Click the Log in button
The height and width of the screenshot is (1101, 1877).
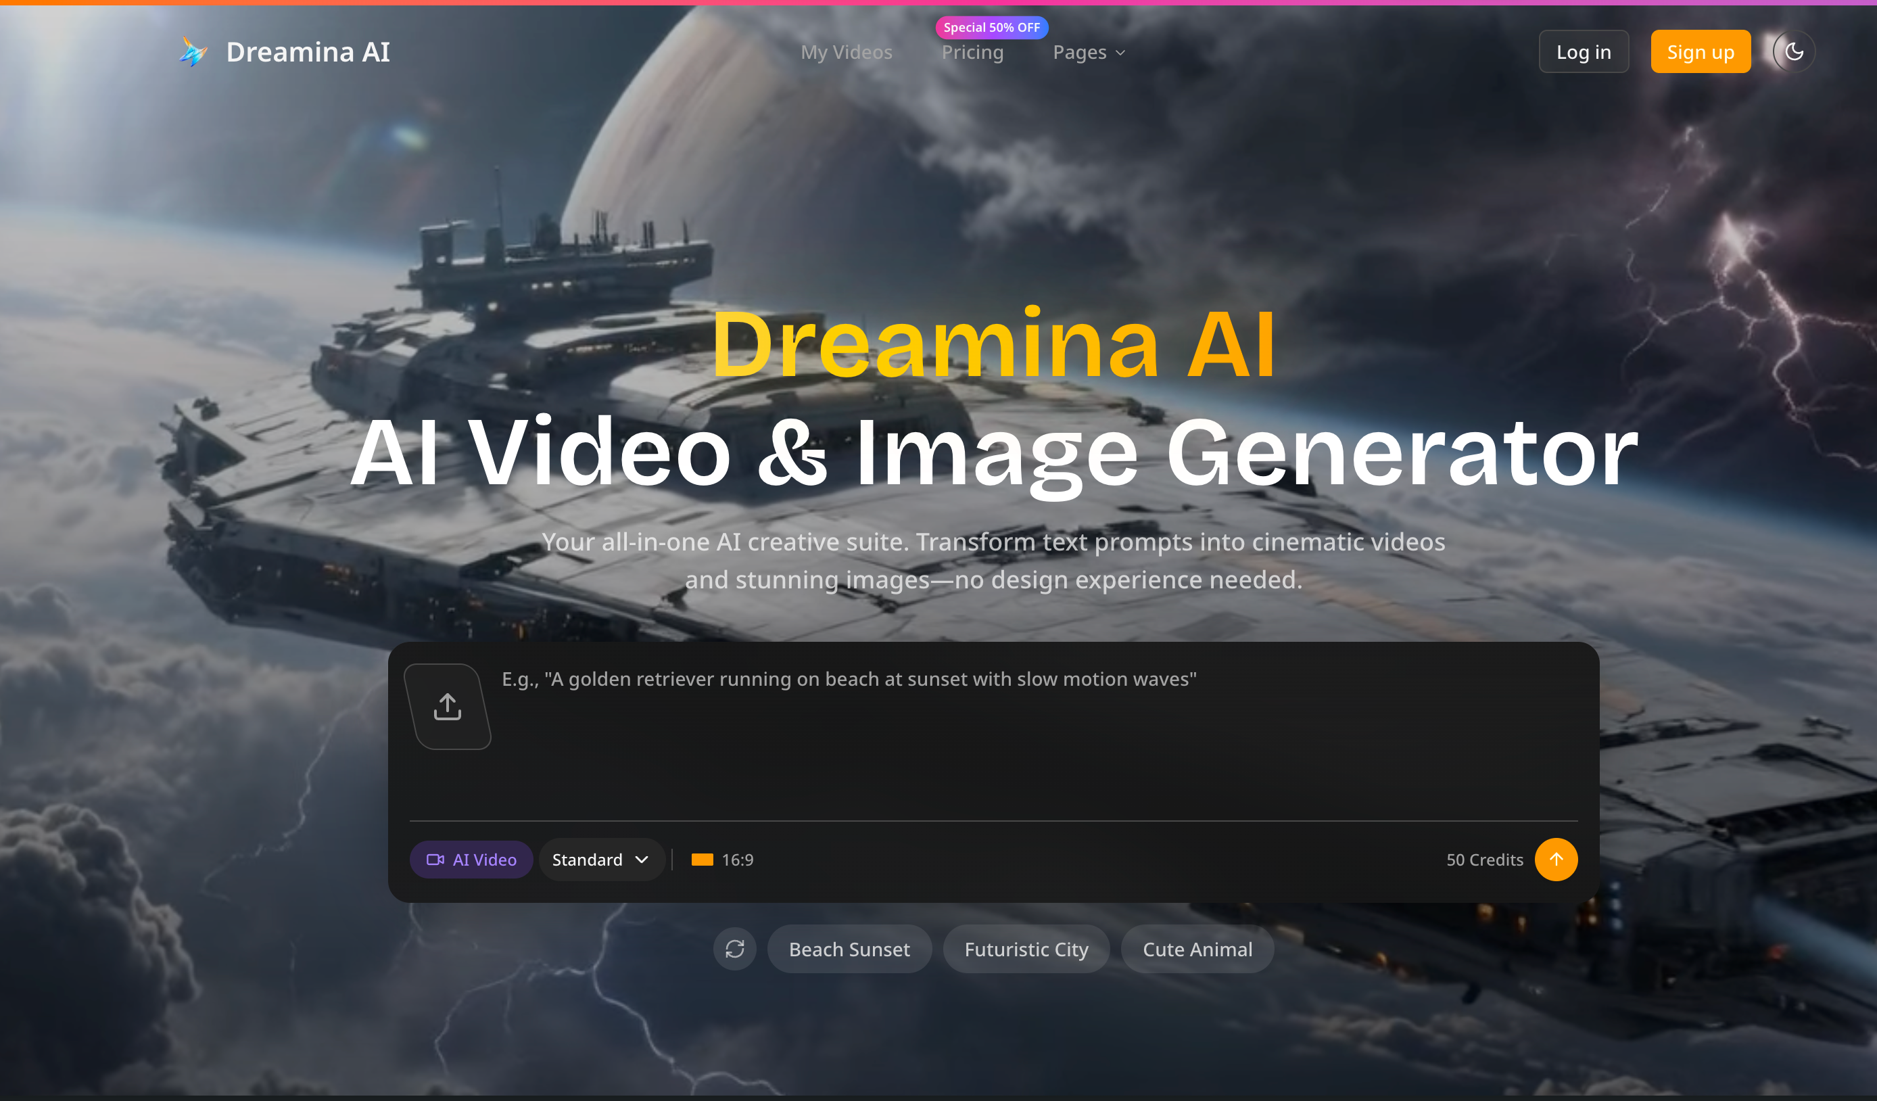[x=1583, y=51]
